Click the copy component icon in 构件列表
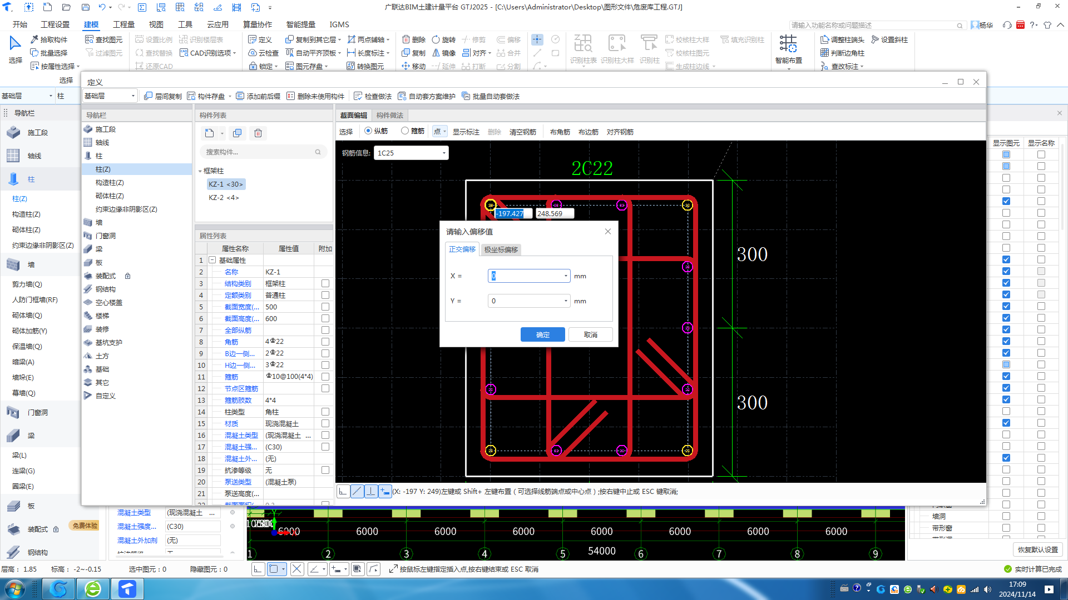 [x=238, y=133]
